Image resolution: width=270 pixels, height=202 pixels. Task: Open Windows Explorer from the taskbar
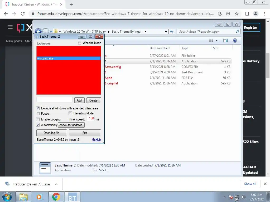[x=23, y=197]
